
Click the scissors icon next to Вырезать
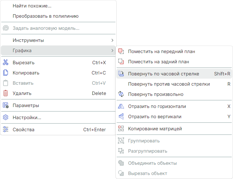tap(6, 62)
